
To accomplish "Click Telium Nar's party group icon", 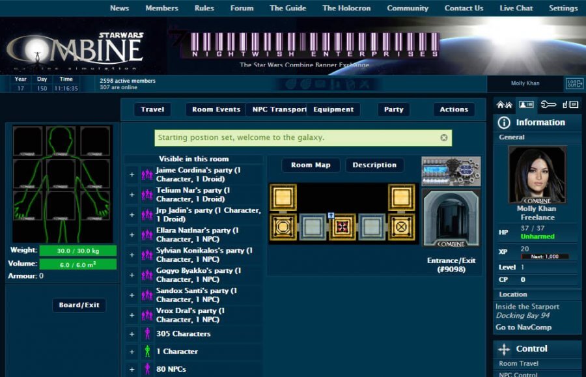I will pyautogui.click(x=147, y=195).
